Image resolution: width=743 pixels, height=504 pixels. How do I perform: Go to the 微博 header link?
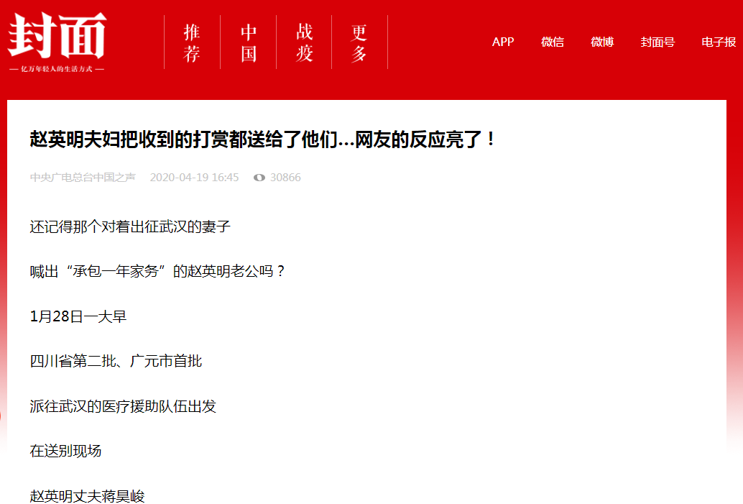(x=602, y=42)
